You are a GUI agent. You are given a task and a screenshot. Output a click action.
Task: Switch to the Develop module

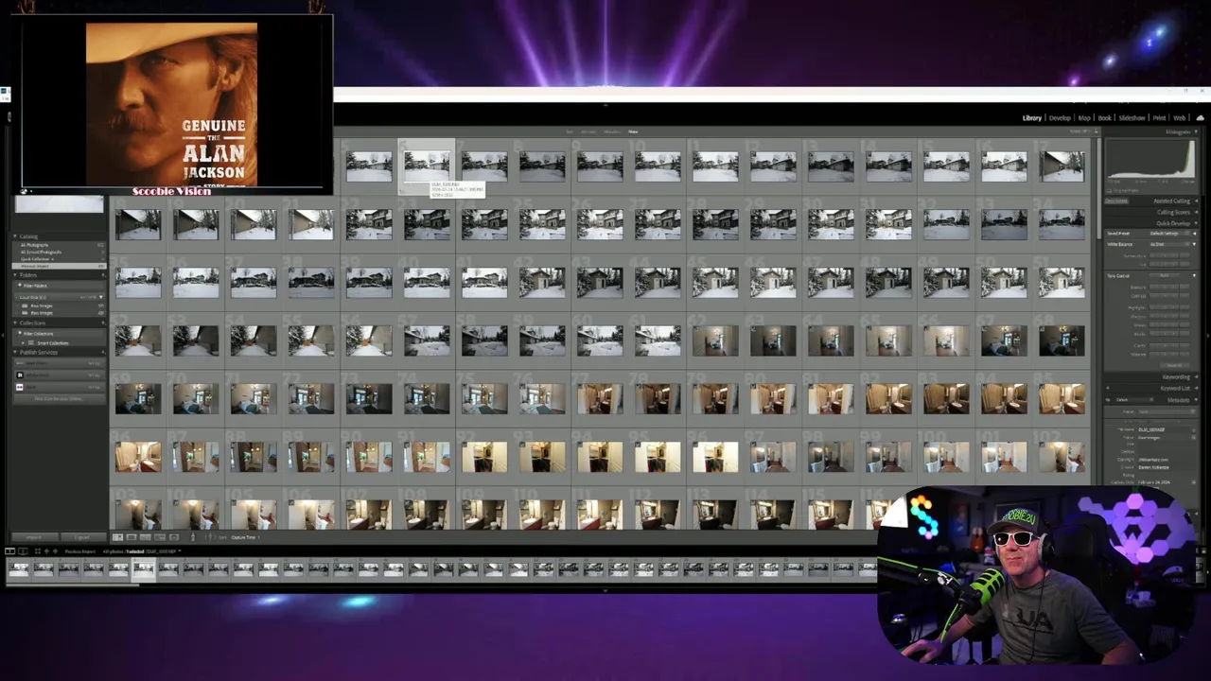[x=1060, y=118]
